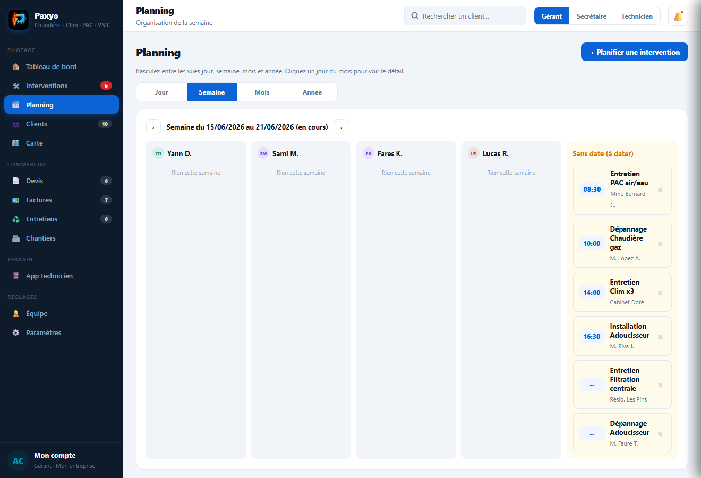Viewport: 701px width, 478px height.
Task: Click the 08:30 time badge
Action: [592, 189]
